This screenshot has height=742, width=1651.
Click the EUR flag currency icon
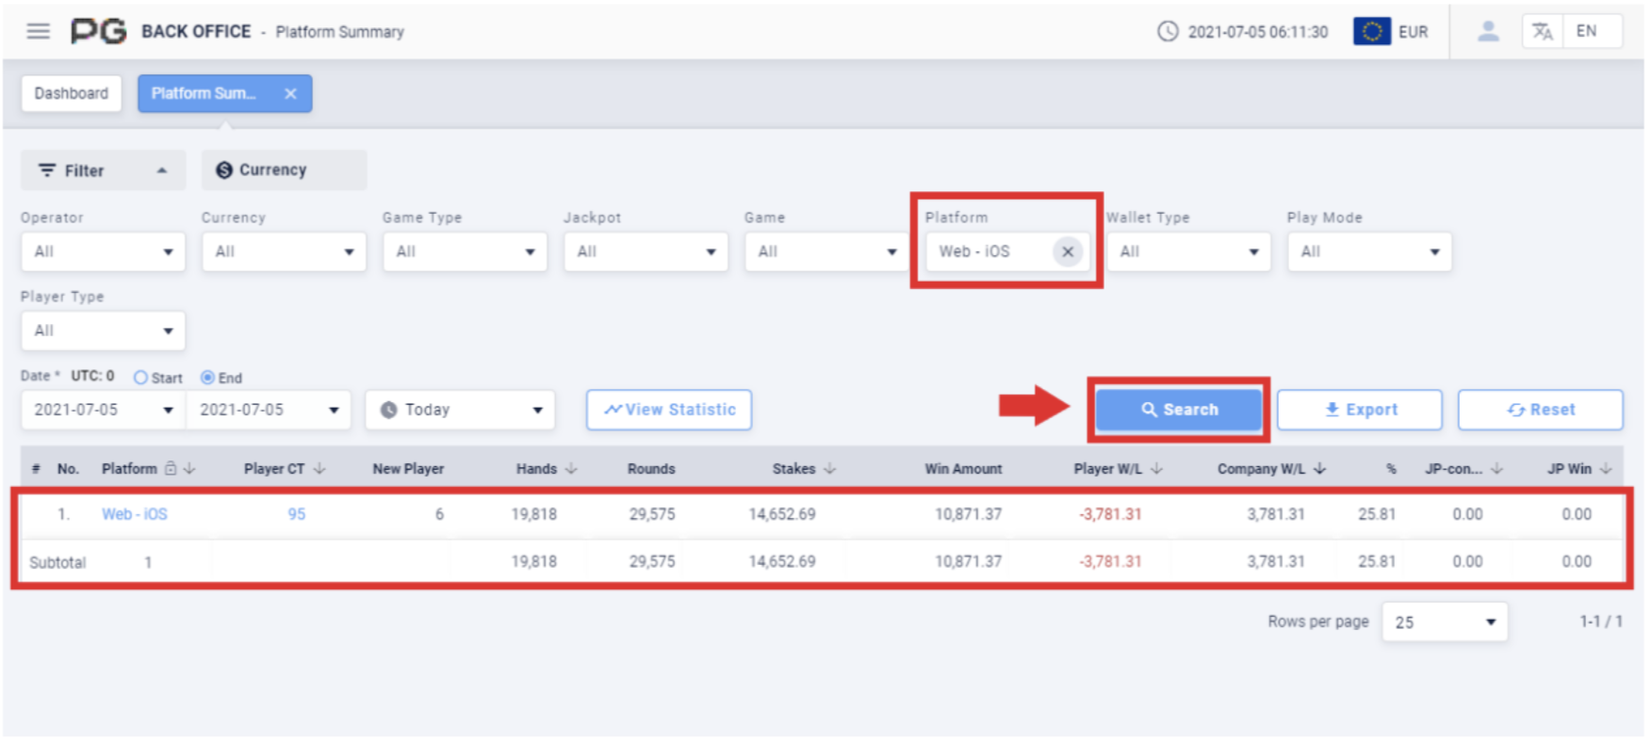[x=1371, y=31]
